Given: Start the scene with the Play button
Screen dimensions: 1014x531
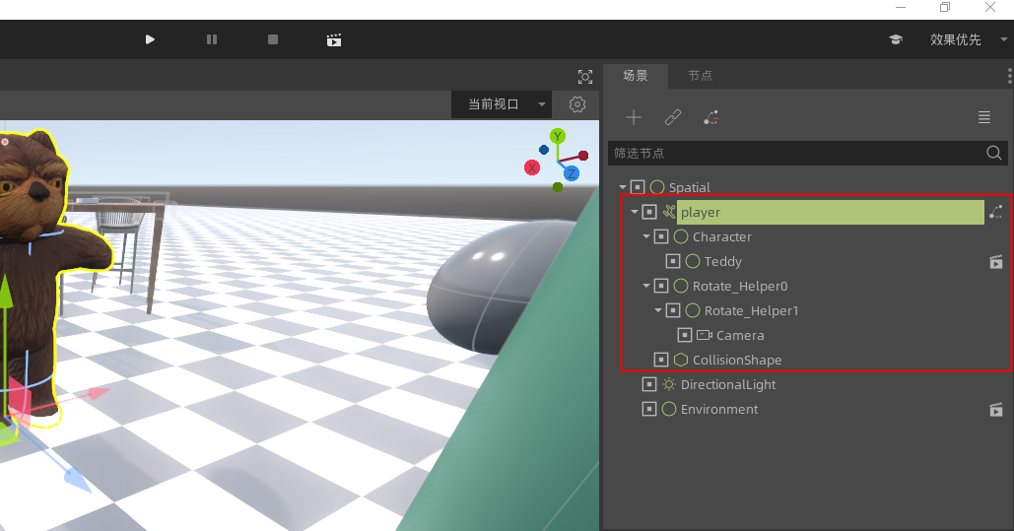Looking at the screenshot, I should coord(150,39).
